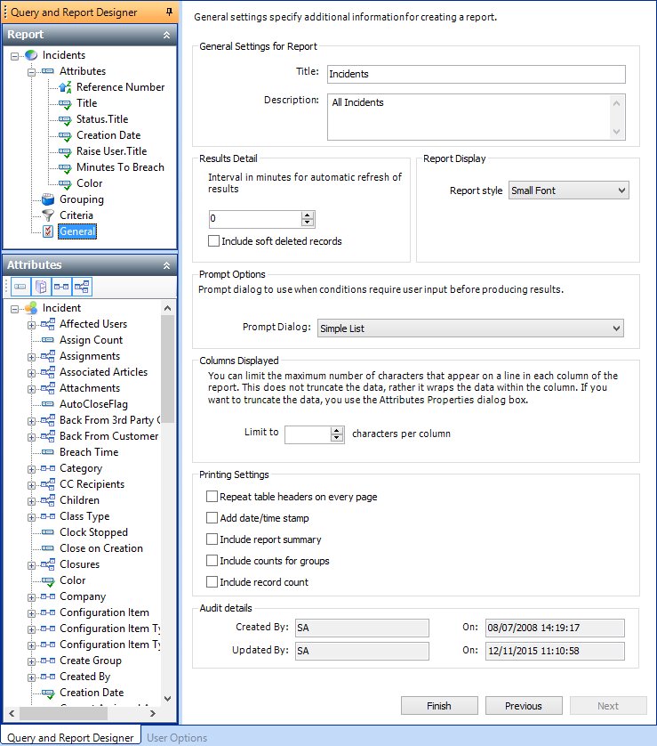Expand the Assignments node
Image resolution: width=657 pixels, height=746 pixels.
tap(31, 357)
